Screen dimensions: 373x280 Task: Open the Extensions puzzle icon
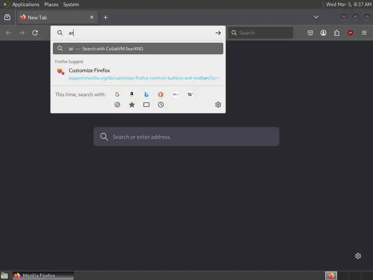tap(337, 33)
